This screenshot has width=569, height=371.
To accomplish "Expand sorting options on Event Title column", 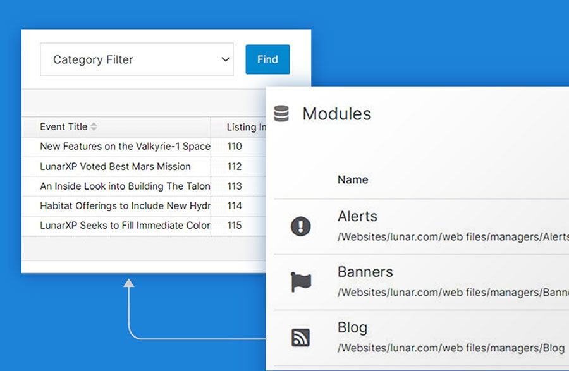I will [93, 126].
